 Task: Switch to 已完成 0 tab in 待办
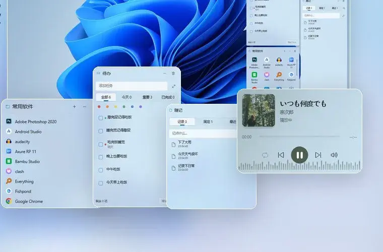[x=168, y=97]
